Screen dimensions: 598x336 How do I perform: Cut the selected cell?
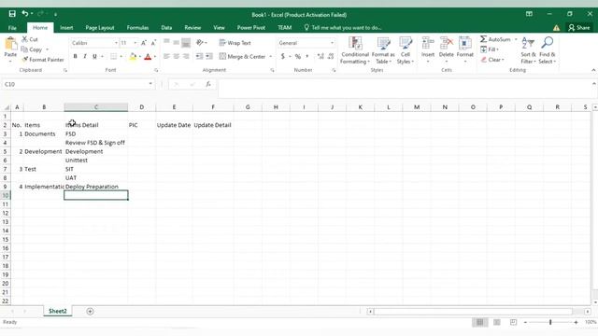coord(30,39)
